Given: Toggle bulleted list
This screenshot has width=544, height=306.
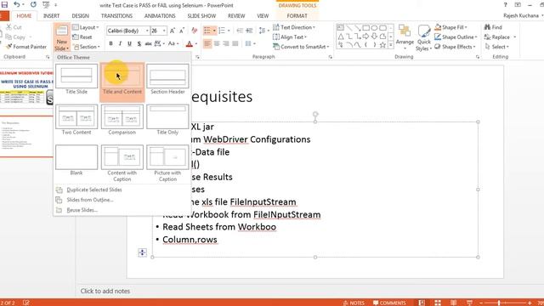Looking at the screenshot, I should (x=207, y=31).
